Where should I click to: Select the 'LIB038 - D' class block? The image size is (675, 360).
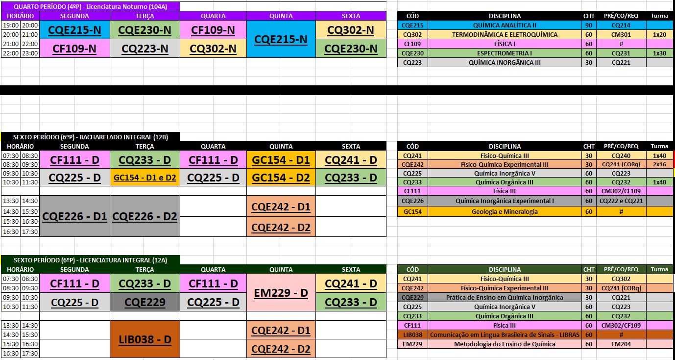145,339
